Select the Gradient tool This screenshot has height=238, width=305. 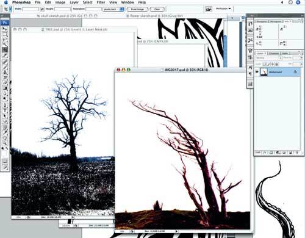click(5, 88)
